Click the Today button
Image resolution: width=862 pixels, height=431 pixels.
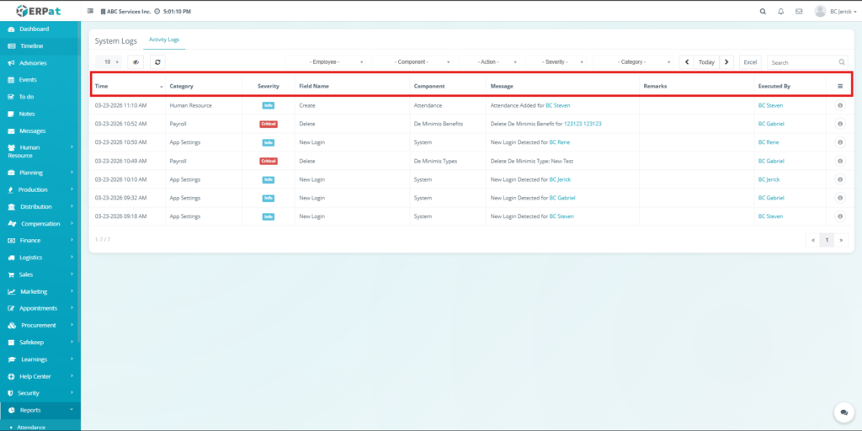tap(706, 62)
